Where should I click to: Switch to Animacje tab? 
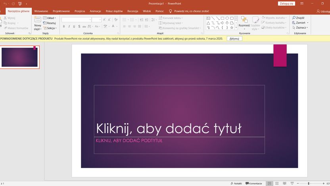[95, 11]
